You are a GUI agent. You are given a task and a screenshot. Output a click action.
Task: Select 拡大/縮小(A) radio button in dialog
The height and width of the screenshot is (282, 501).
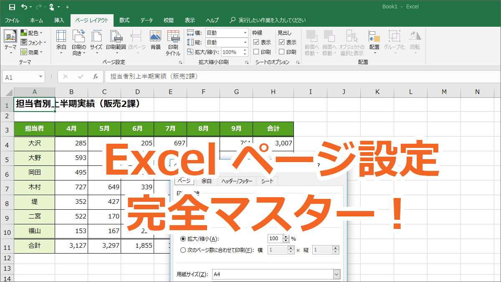(183, 239)
